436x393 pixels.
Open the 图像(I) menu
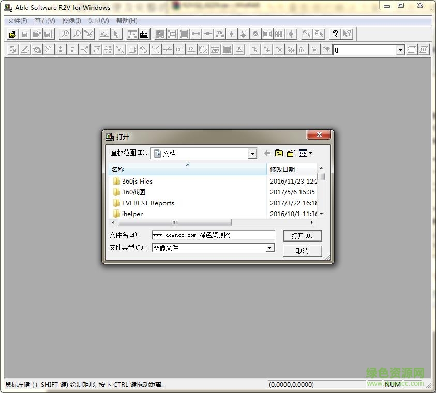click(71, 21)
